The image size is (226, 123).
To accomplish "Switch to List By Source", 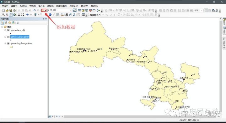I will (6, 23).
